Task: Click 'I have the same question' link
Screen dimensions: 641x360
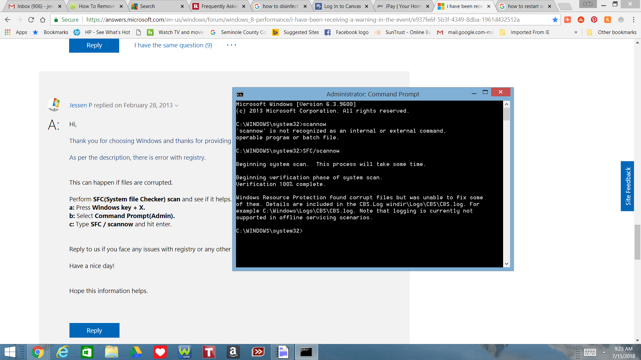Action: tap(173, 45)
